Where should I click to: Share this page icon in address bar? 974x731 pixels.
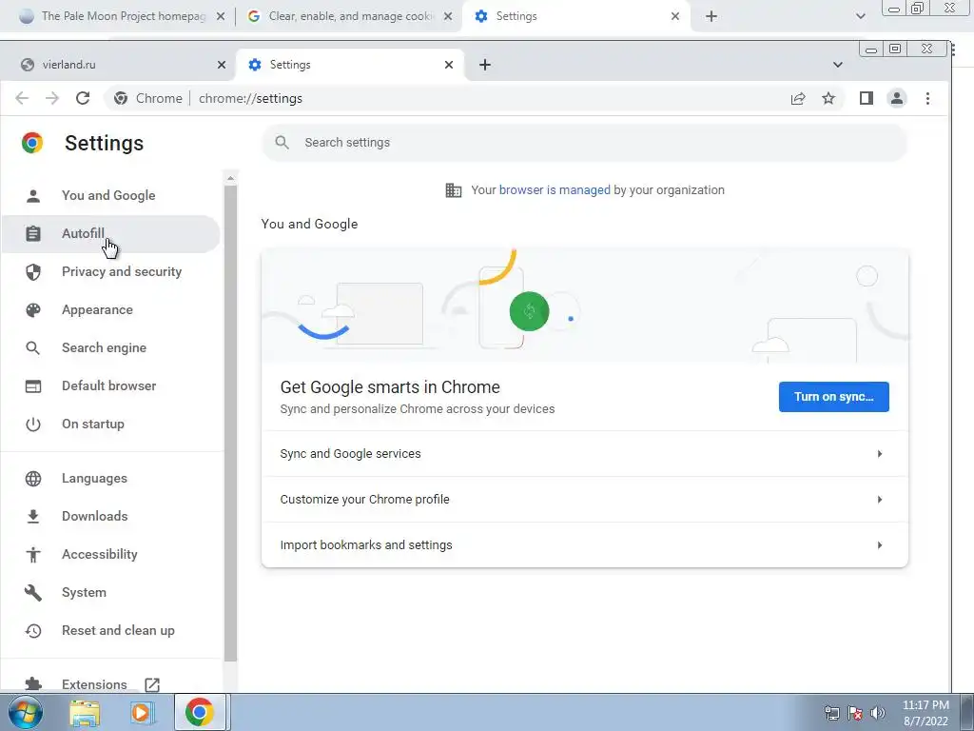click(798, 98)
